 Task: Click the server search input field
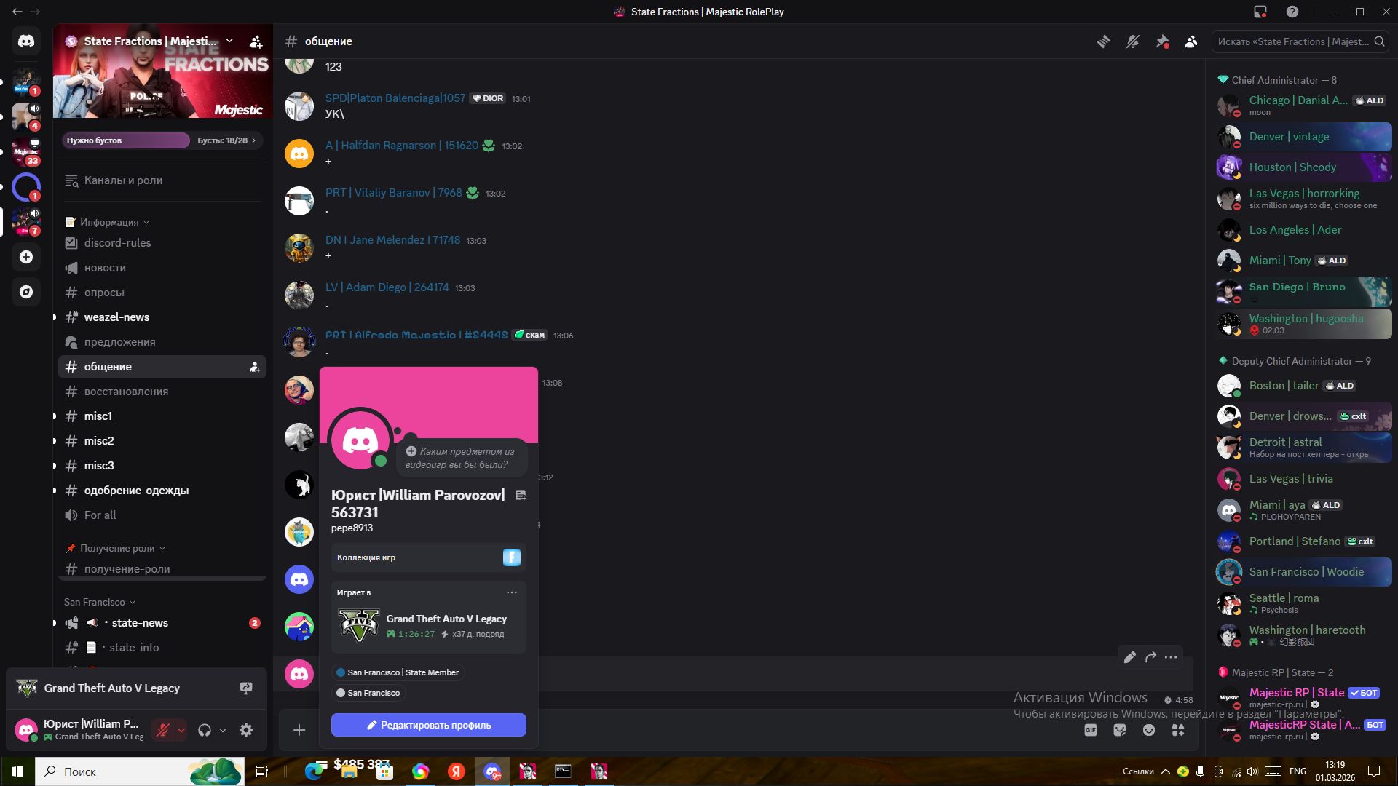(1292, 41)
